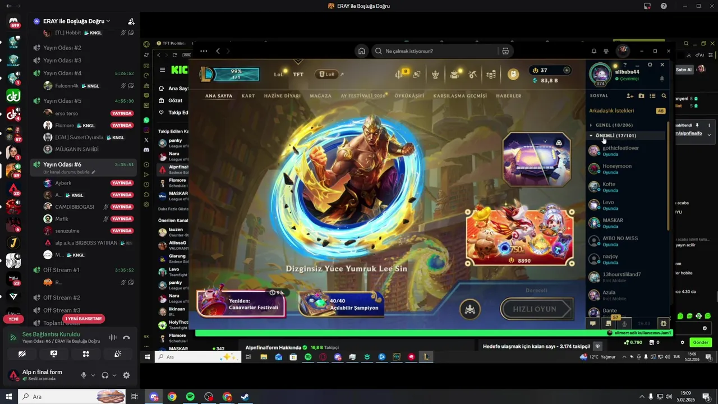The image size is (718, 404).
Task: Open the server member invite icon
Action: pos(131,21)
